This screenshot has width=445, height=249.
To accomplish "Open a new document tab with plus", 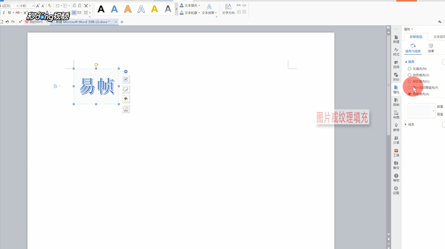I will 122,22.
